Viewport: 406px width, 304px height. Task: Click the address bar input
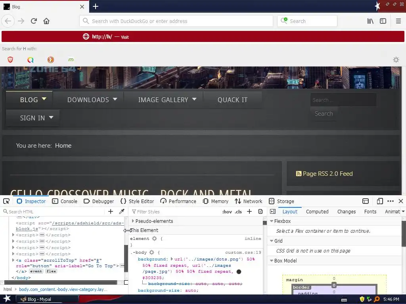pos(176,21)
